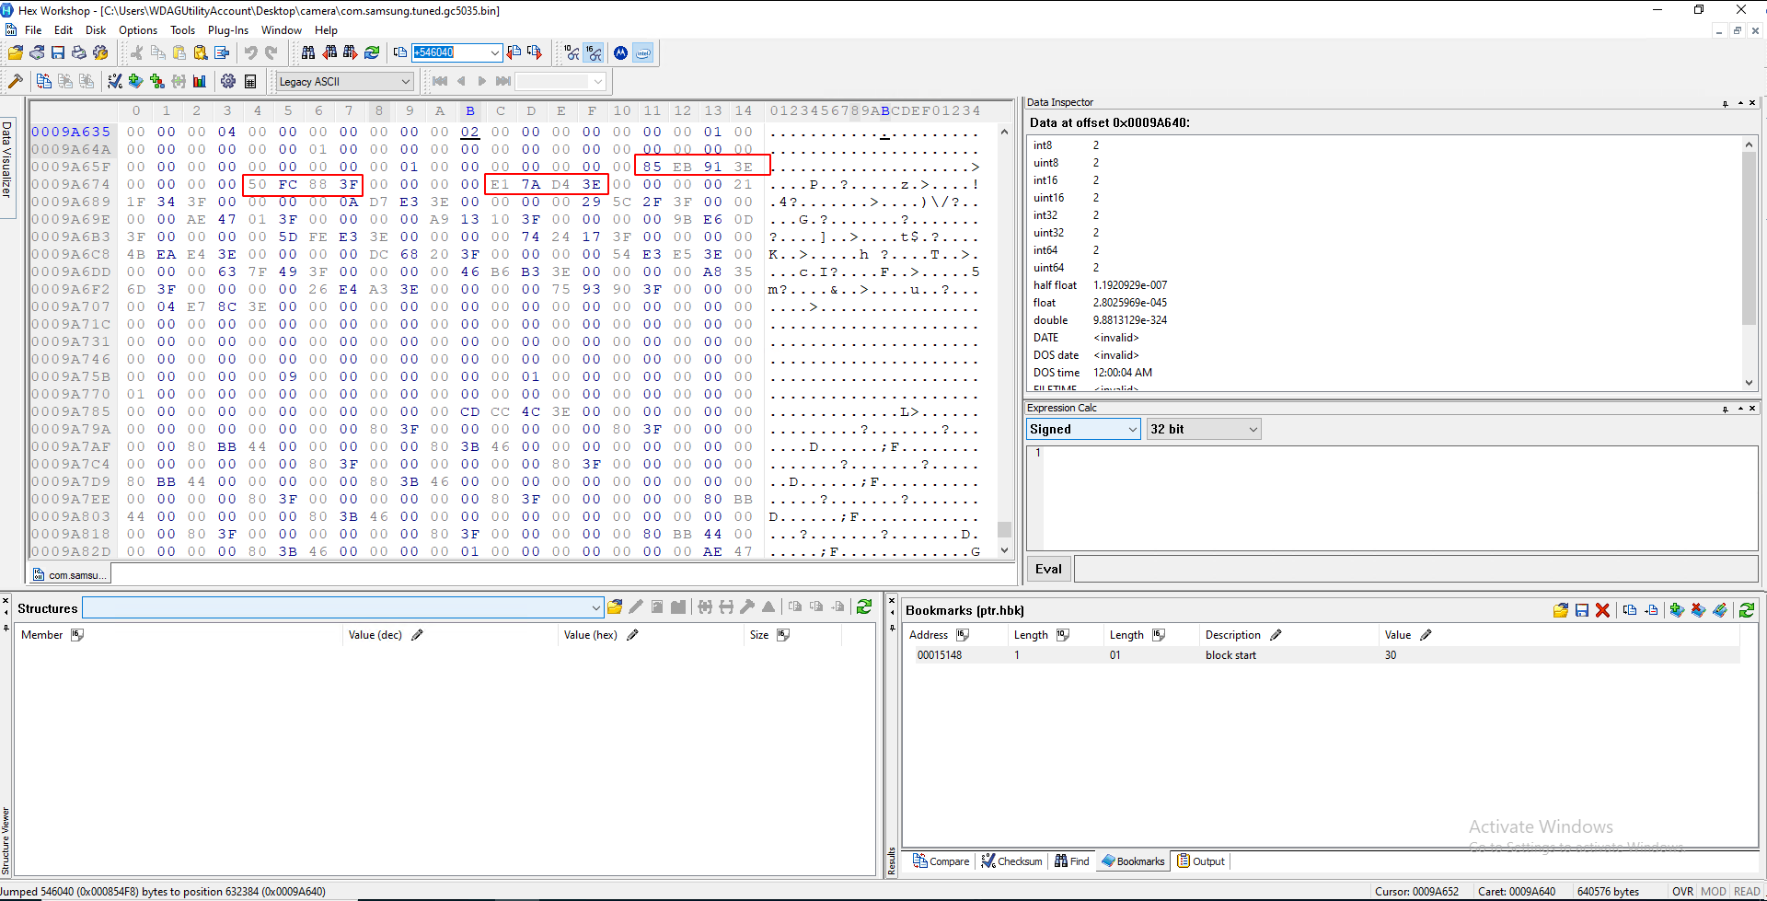Open the Edit menu
The width and height of the screenshot is (1767, 901).
(x=64, y=29)
